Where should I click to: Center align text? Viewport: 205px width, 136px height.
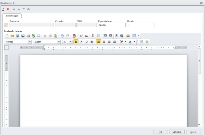tap(104, 42)
